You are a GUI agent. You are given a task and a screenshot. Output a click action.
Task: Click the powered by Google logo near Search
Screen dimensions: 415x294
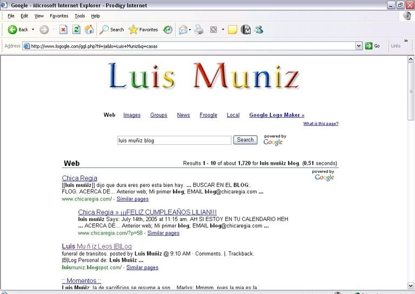(275, 141)
